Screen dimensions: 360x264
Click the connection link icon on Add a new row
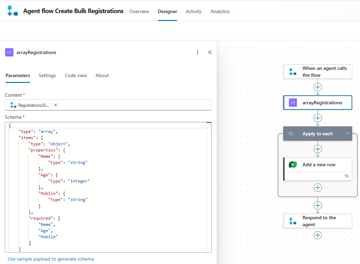point(347,176)
